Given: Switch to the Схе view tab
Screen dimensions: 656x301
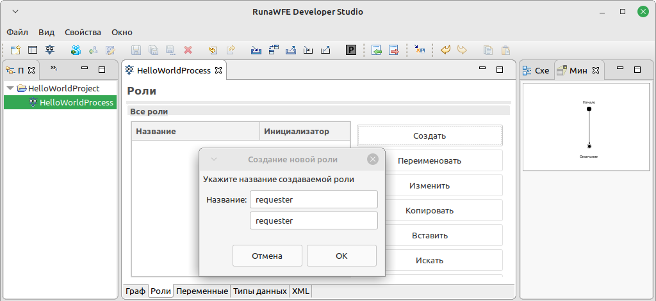Looking at the screenshot, I should pos(537,70).
